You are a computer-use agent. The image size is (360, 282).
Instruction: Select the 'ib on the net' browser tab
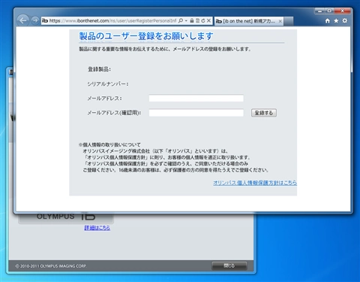pyautogui.click(x=249, y=21)
